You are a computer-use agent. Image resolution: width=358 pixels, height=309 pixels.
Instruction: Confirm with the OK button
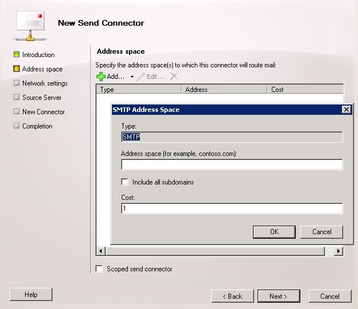pyautogui.click(x=274, y=232)
